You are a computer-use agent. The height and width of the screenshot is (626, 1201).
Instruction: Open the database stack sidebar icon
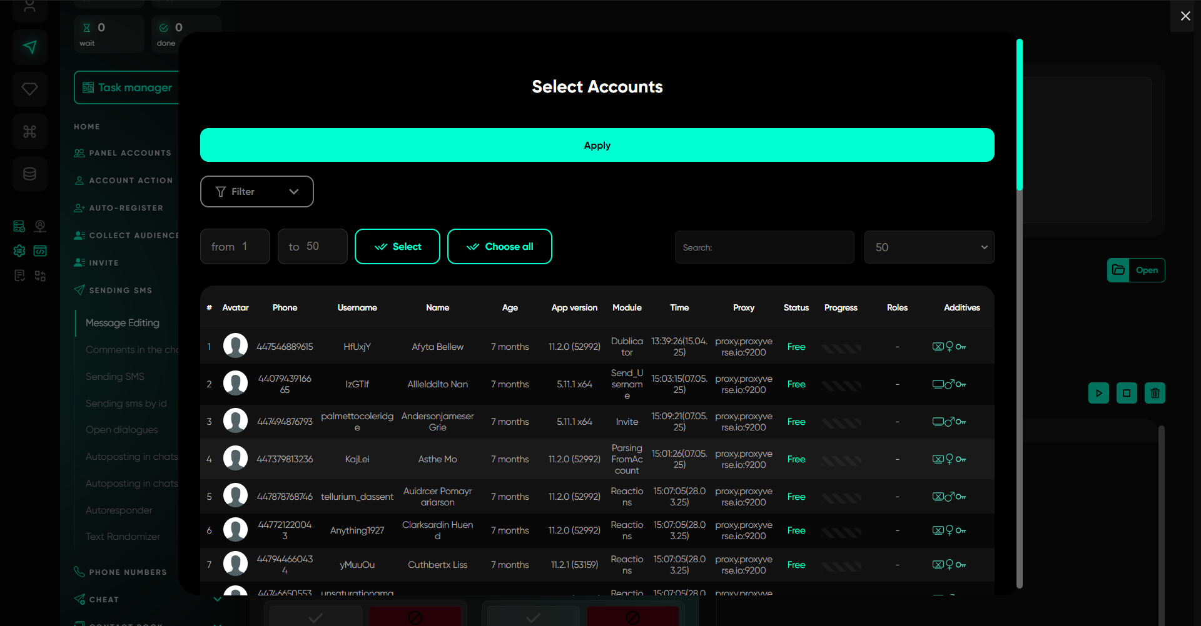tap(29, 174)
